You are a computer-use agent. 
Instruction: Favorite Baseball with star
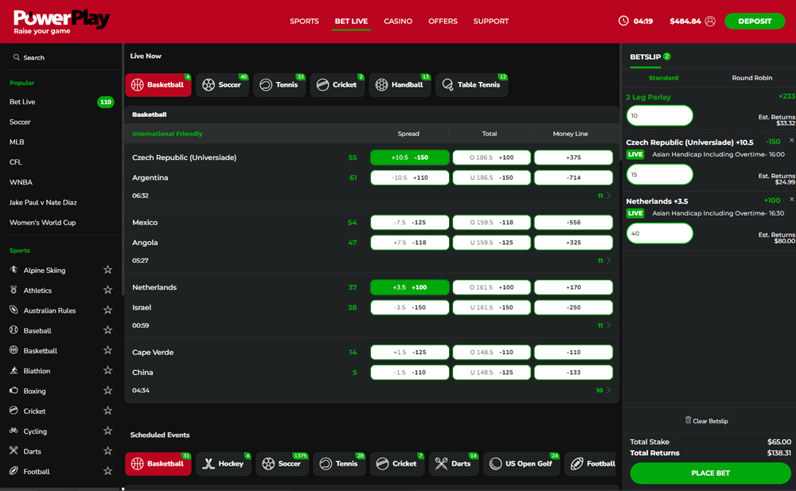click(x=107, y=330)
